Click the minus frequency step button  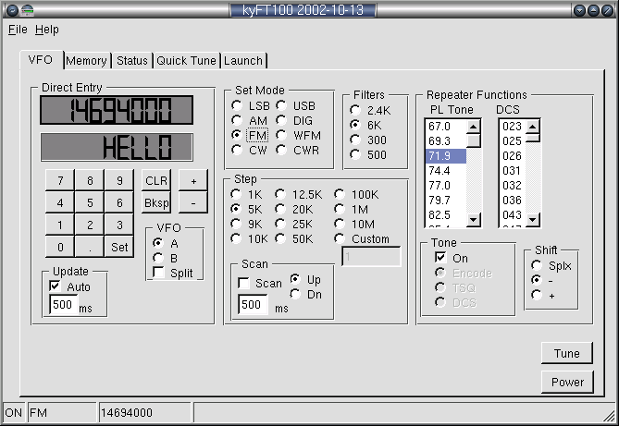(193, 202)
